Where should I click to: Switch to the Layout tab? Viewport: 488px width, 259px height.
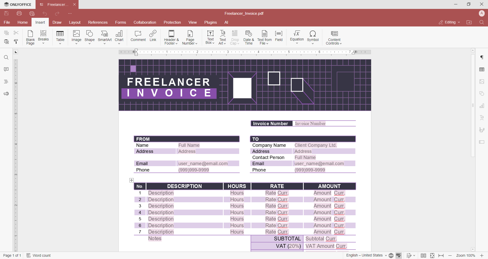click(x=75, y=22)
